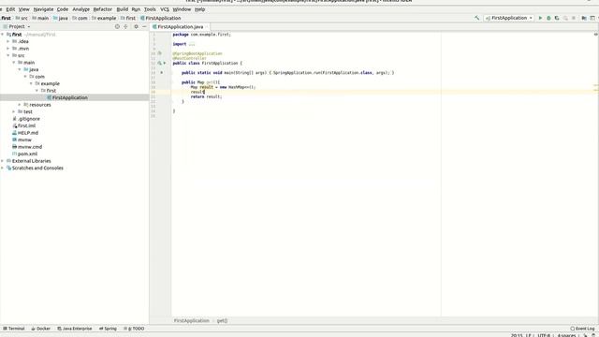Select the .gitignore file
The height and width of the screenshot is (337, 599).
click(29, 119)
